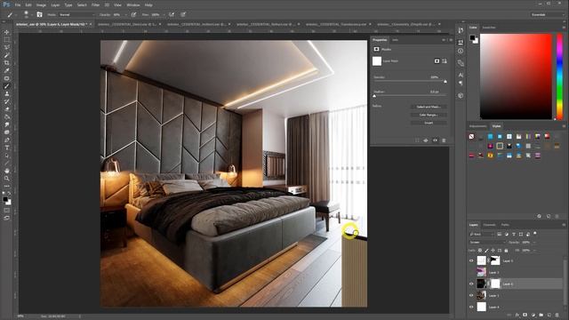Switch to the Swatches tab
Image resolution: width=569 pixels, height=320 pixels.
[489, 28]
